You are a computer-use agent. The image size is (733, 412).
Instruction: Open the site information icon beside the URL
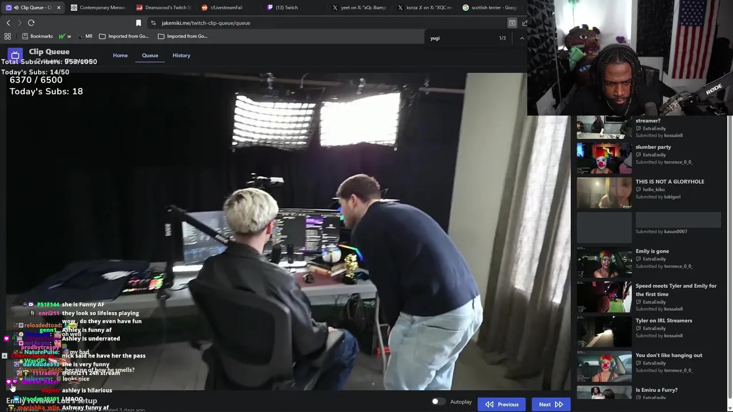pyautogui.click(x=153, y=23)
